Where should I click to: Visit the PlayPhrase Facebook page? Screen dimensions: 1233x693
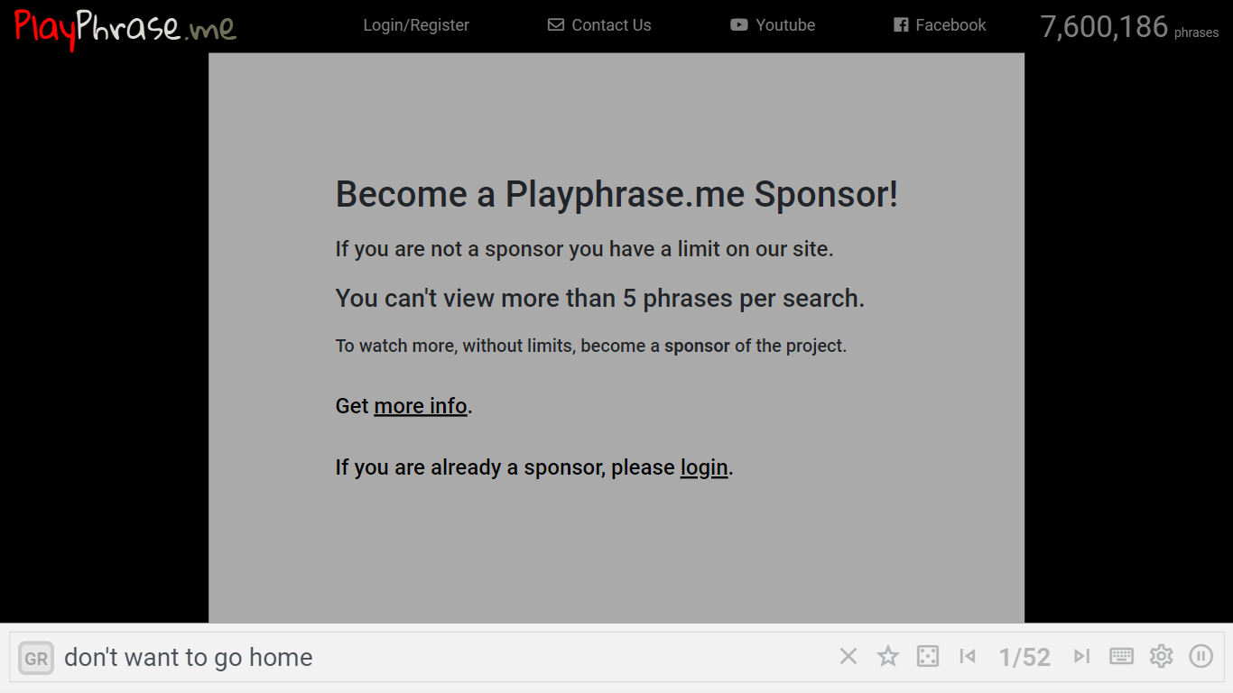pos(939,24)
